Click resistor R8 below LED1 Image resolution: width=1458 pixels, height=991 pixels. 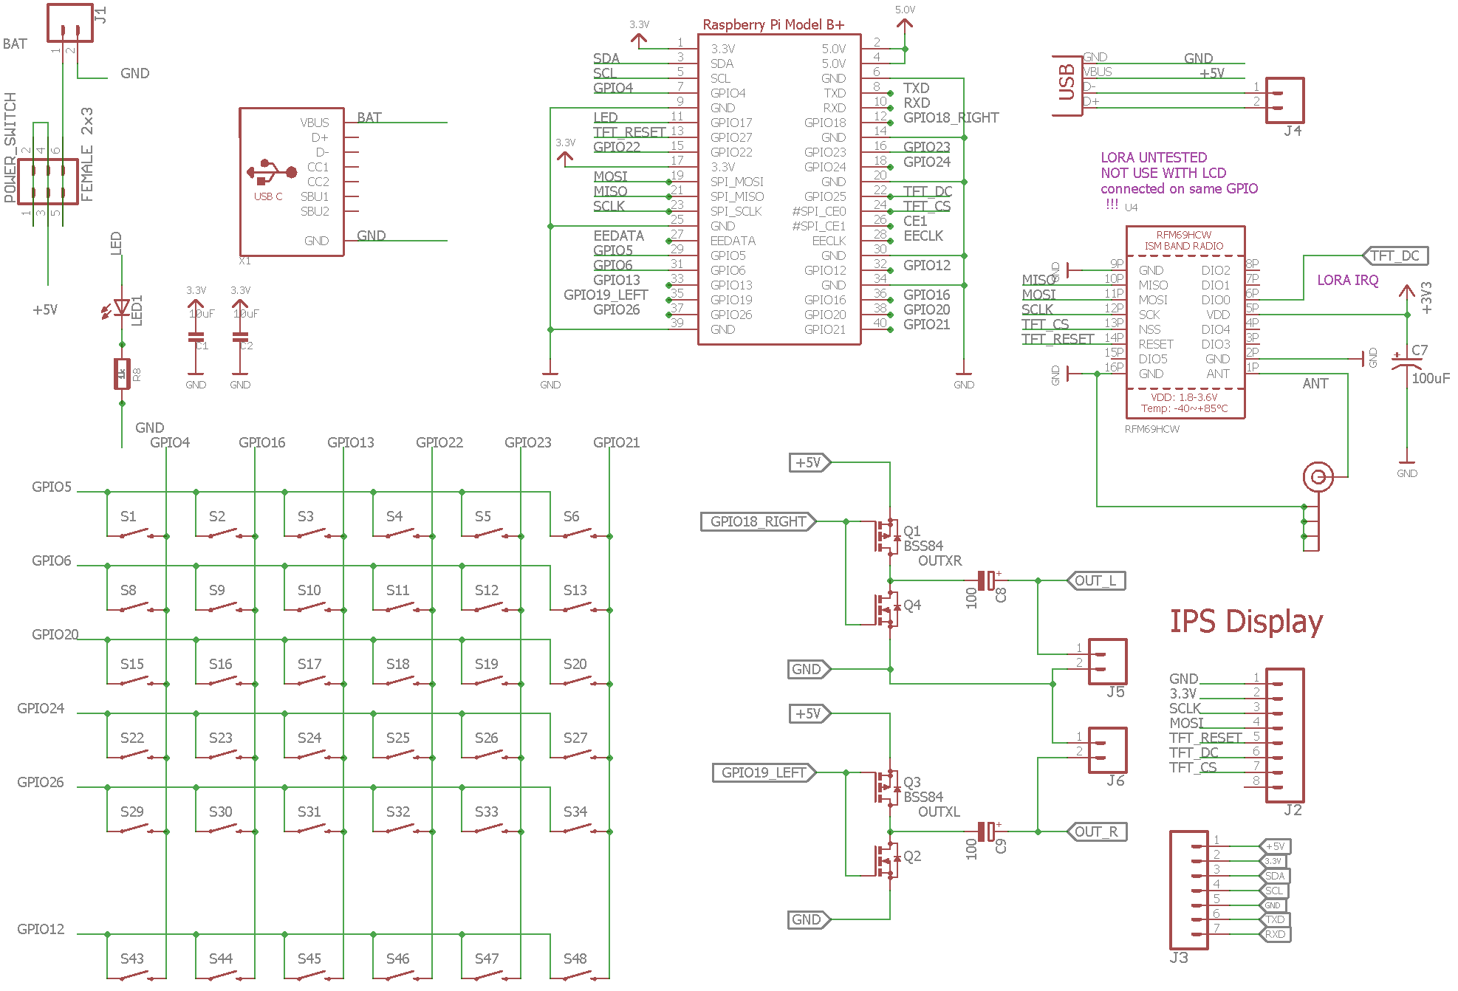coord(120,373)
